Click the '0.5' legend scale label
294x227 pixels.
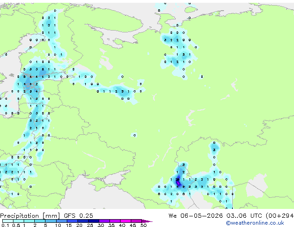pos(16,225)
